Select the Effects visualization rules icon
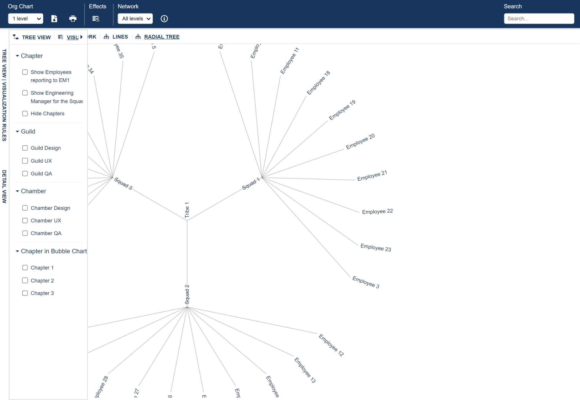580x400 pixels. tap(96, 18)
